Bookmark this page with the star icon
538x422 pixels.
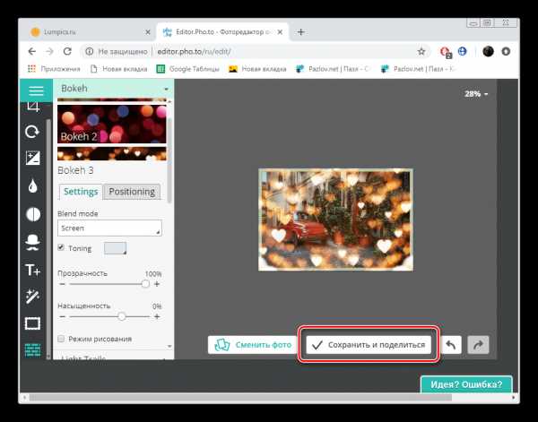point(421,52)
